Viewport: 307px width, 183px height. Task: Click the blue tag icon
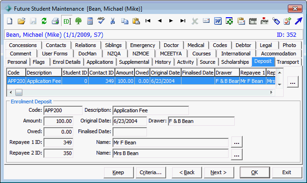point(276,21)
